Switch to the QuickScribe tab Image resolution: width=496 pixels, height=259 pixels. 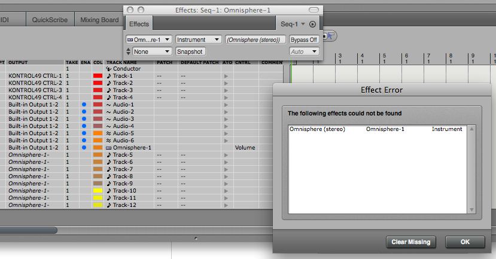click(50, 20)
